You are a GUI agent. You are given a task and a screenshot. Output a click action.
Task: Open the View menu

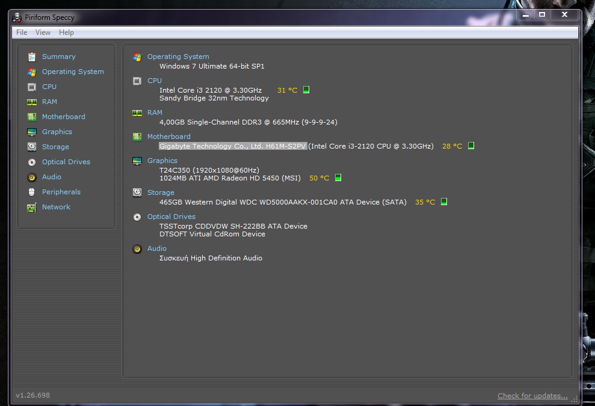pos(43,32)
